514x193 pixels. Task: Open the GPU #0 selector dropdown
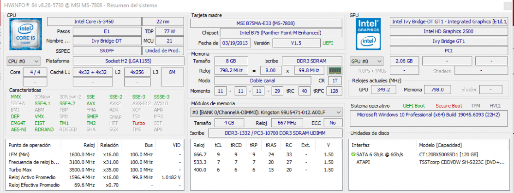[366, 61]
